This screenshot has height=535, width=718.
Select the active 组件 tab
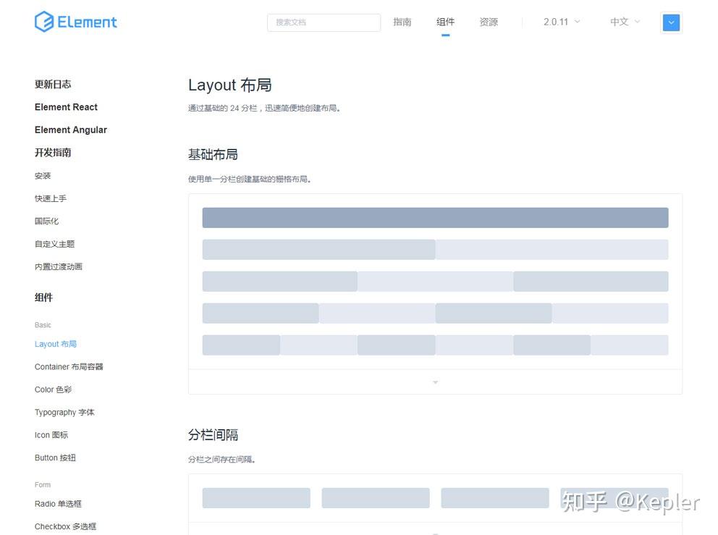(446, 22)
